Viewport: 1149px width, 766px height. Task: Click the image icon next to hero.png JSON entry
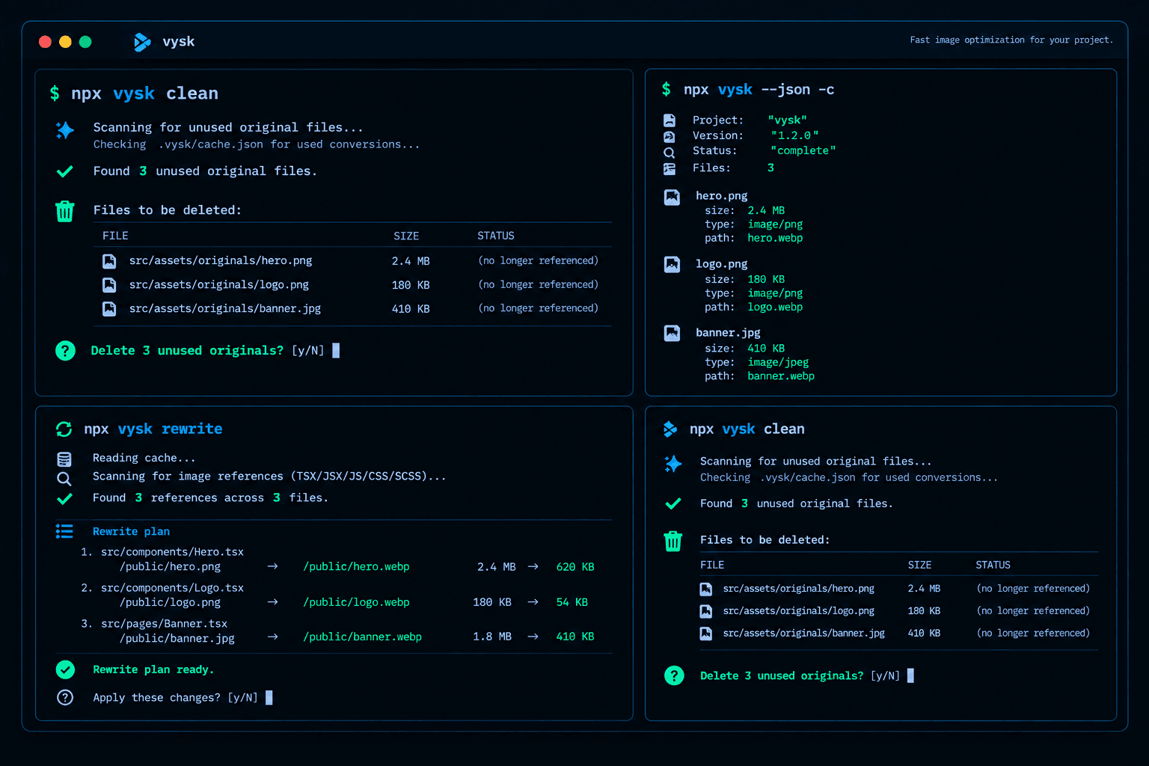(672, 197)
